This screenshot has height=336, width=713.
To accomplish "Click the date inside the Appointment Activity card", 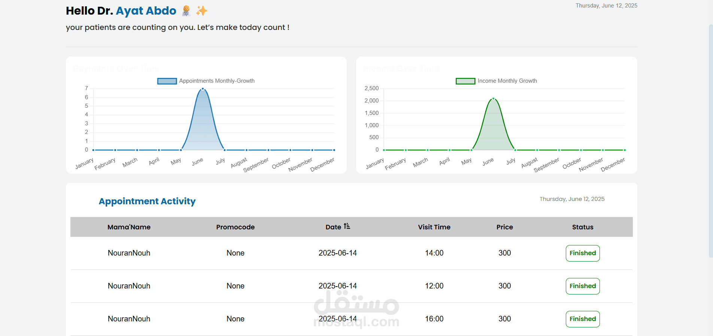I will click(x=572, y=199).
